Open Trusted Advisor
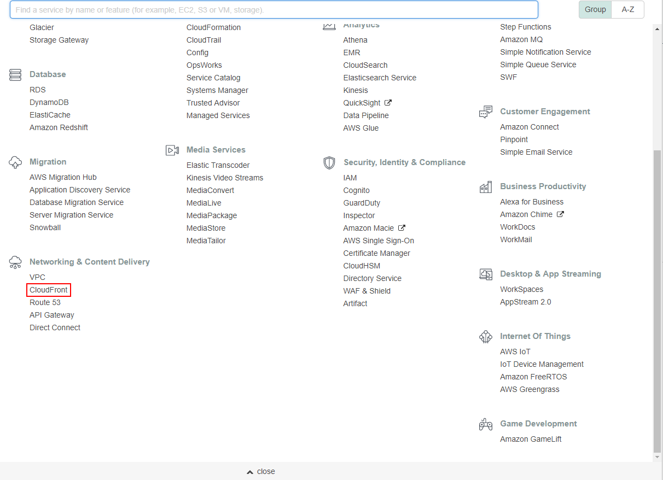 [x=213, y=103]
